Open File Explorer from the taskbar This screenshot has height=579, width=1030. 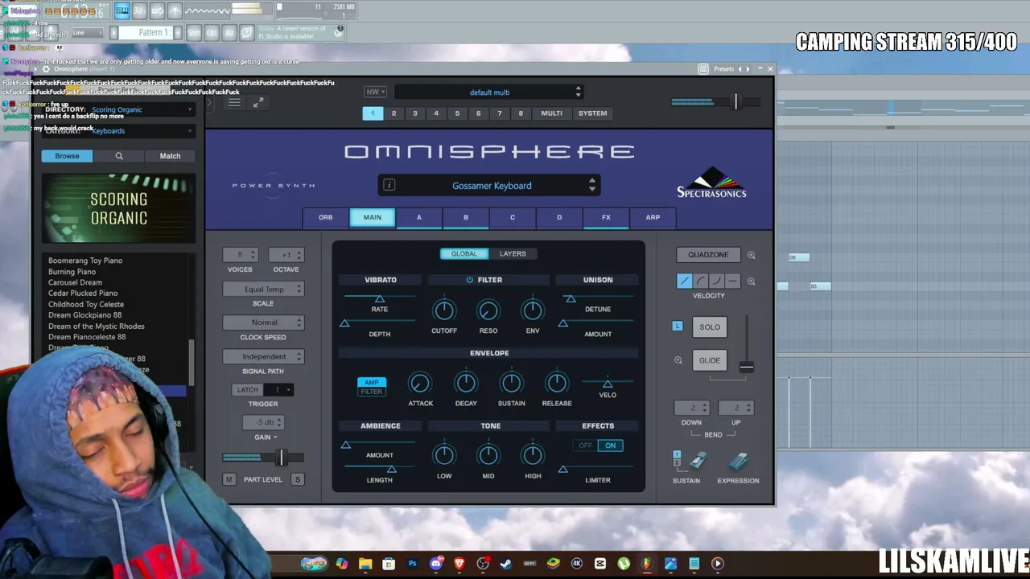point(365,564)
